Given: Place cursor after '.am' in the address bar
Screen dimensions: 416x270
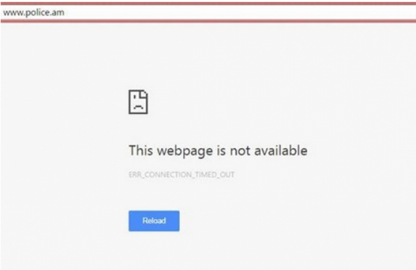Looking at the screenshot, I should coord(65,12).
